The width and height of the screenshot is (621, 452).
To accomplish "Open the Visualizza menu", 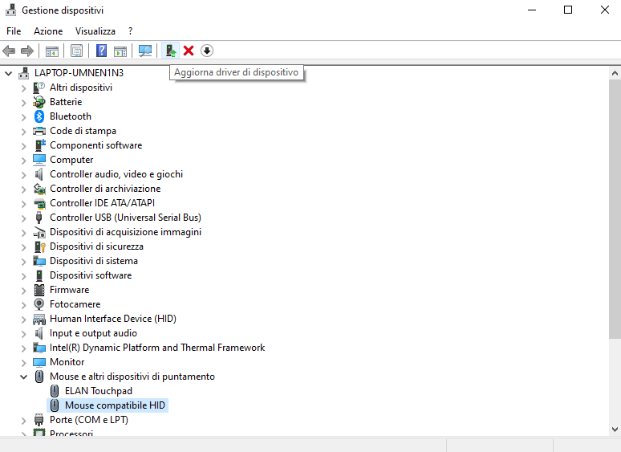I will tap(95, 31).
